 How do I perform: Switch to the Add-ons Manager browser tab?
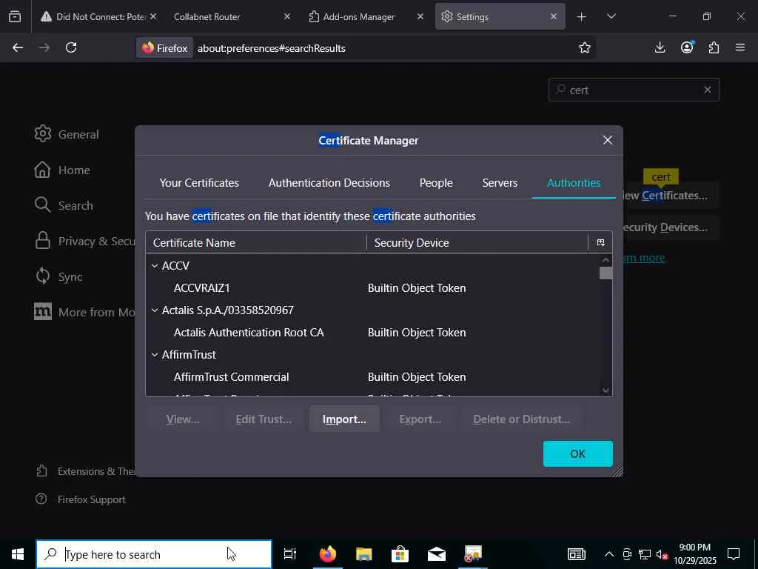click(359, 16)
